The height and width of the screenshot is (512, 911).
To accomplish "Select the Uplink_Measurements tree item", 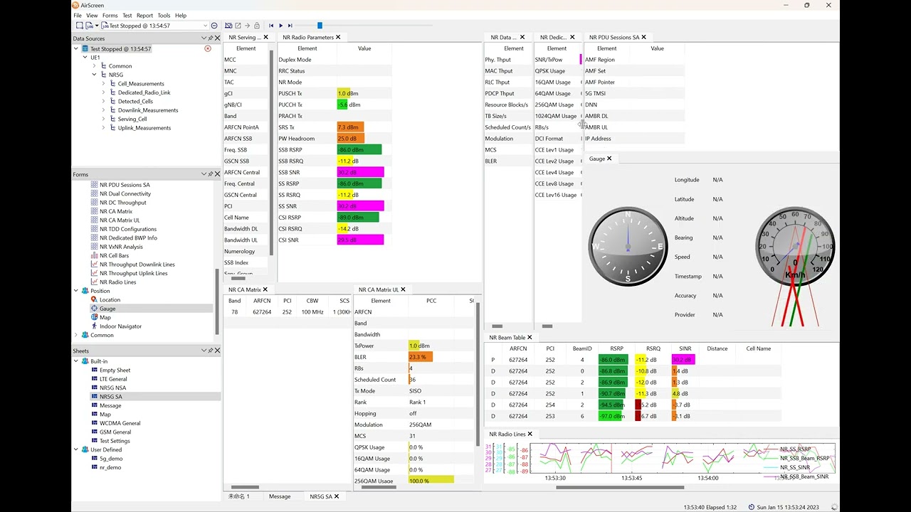I will tap(144, 128).
